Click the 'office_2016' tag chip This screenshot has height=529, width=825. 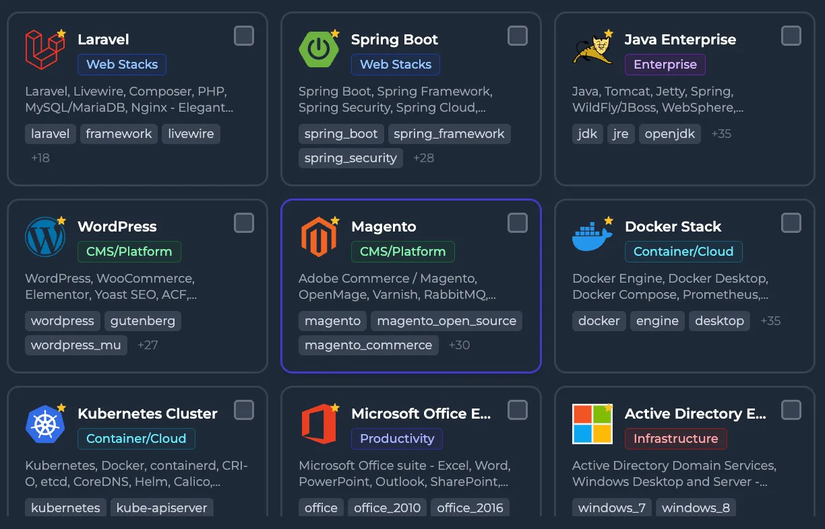[x=470, y=507]
